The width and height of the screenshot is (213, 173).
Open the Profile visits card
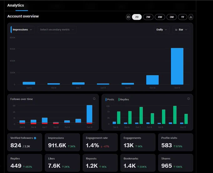click(x=176, y=142)
